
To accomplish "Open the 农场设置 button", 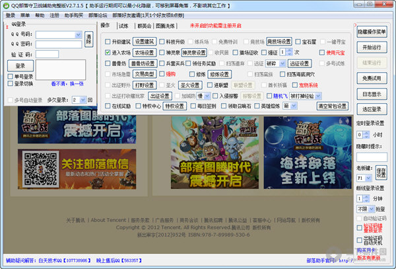I will [145, 52].
